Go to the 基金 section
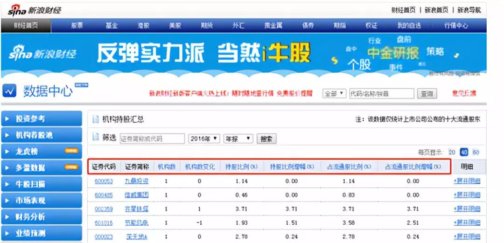The image size is (504, 243). (112, 25)
